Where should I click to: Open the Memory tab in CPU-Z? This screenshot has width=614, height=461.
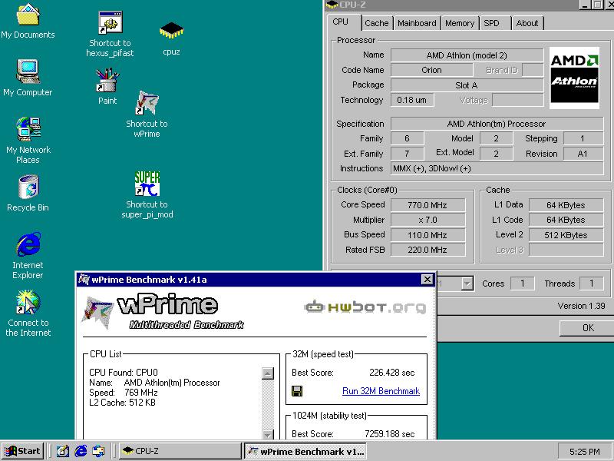[460, 23]
